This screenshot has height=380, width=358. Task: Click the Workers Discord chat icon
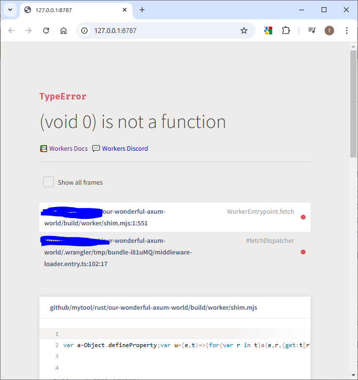96,148
